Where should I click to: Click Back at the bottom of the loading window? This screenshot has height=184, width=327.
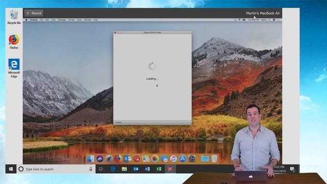(119, 123)
